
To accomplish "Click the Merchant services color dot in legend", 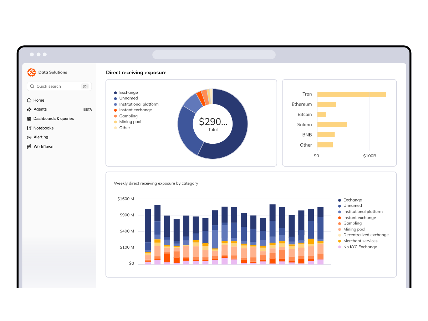I will click(340, 241).
